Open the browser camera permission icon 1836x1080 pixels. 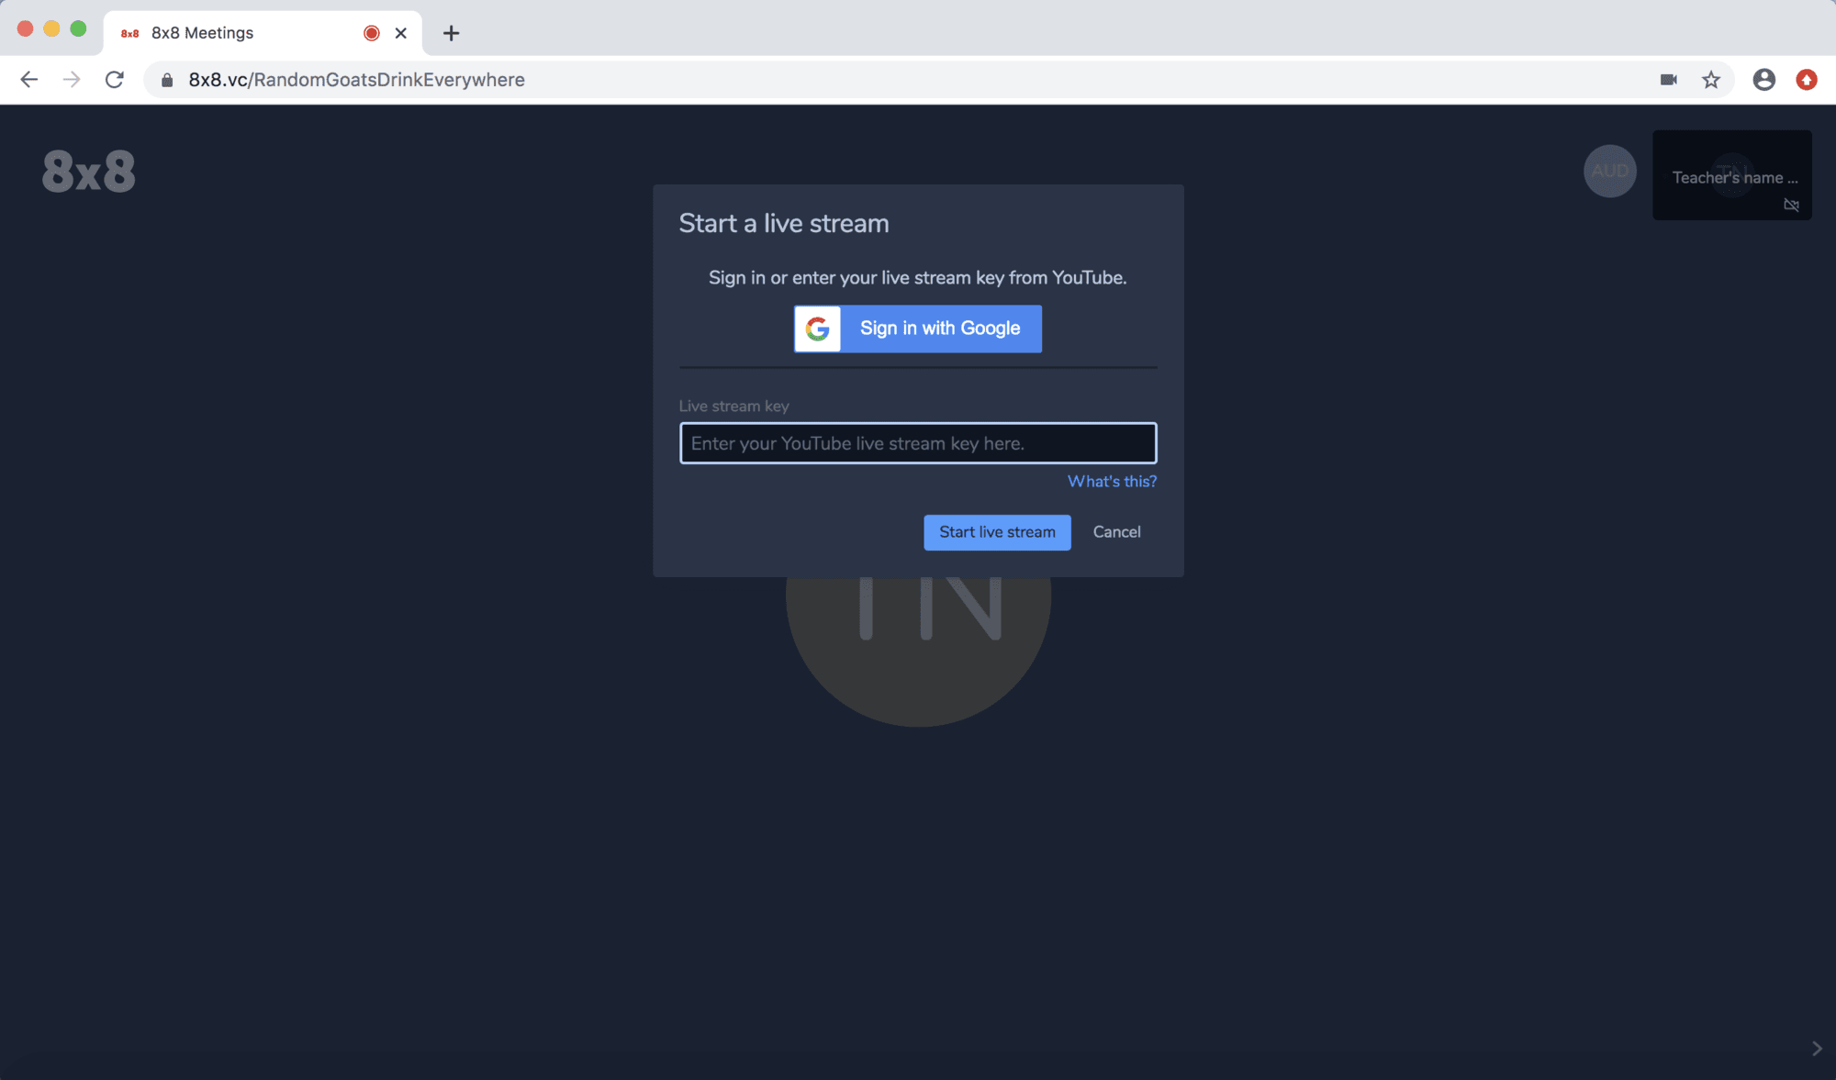coord(1669,80)
